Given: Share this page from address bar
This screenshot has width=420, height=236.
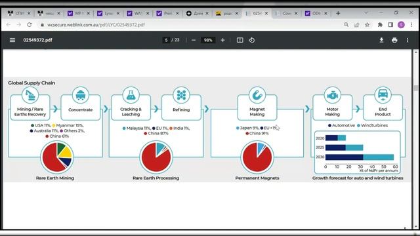Looking at the screenshot, I should point(356,25).
